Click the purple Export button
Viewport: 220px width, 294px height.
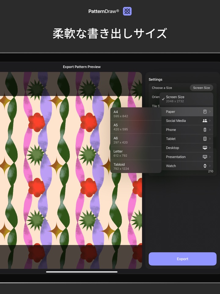(182, 259)
